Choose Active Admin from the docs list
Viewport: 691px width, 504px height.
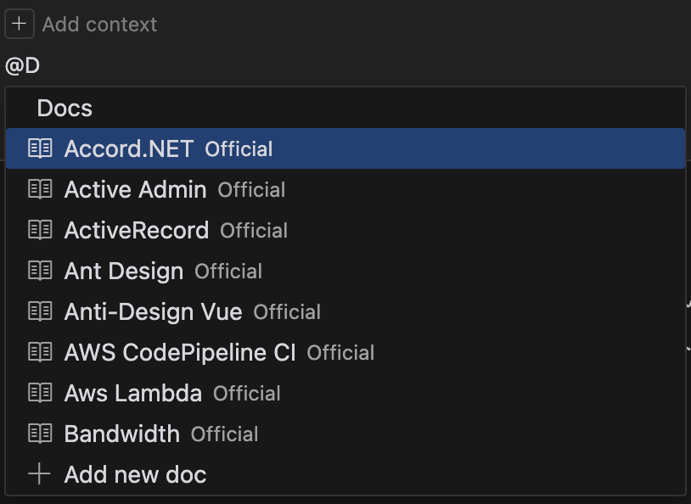pyautogui.click(x=345, y=189)
